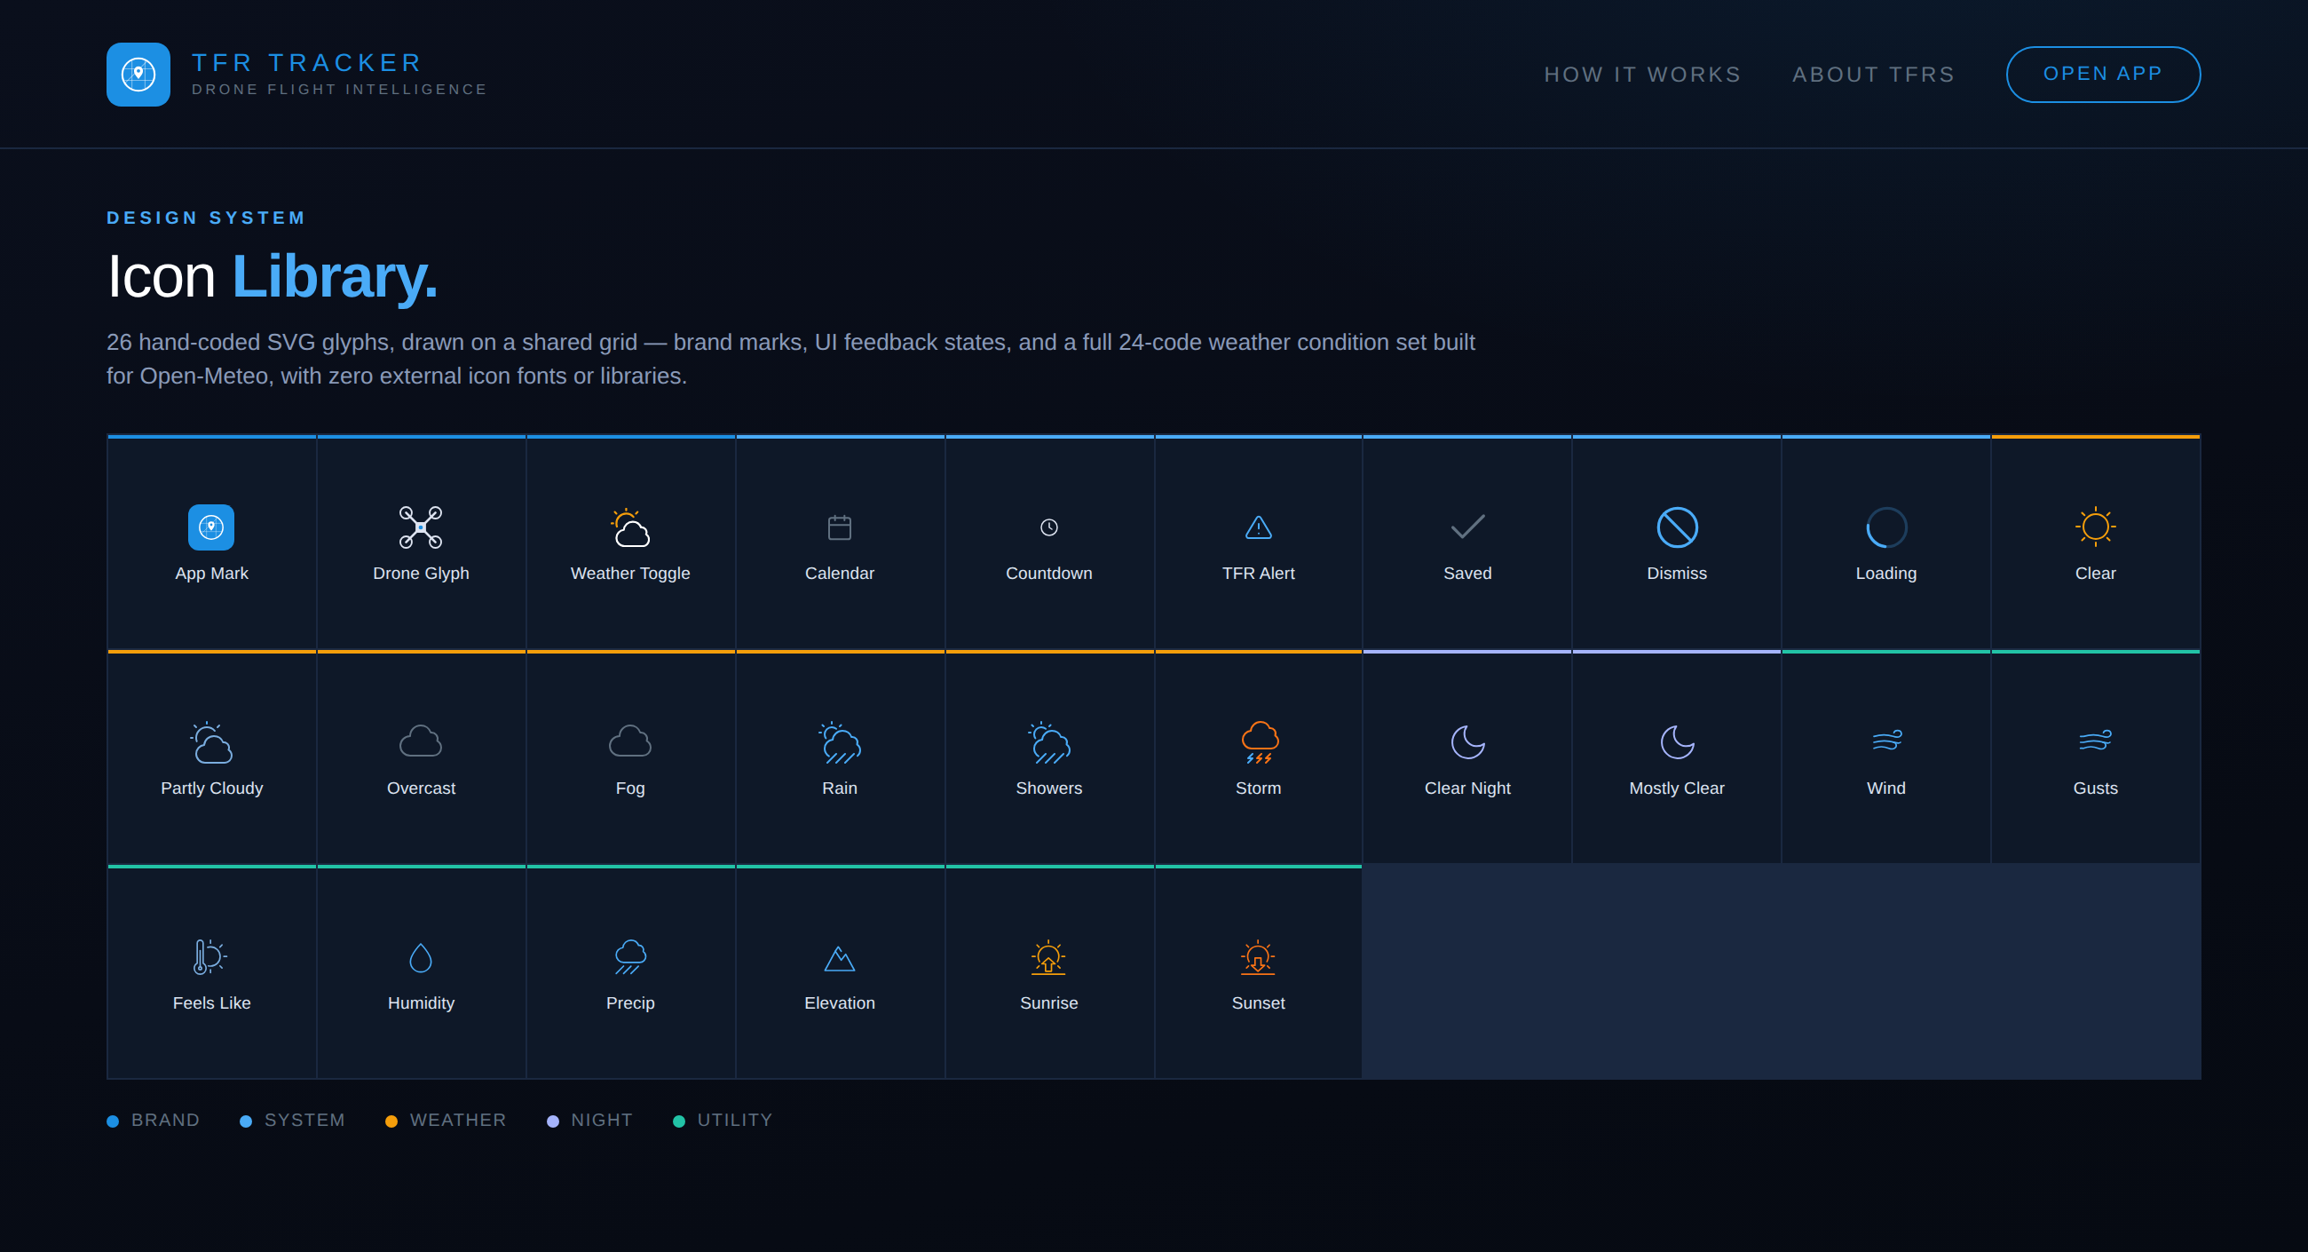The width and height of the screenshot is (2308, 1252).
Task: Click the 'Feels Like' label text
Action: 211,1003
